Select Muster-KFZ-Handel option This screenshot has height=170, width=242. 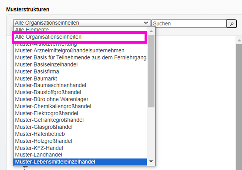(x=39, y=148)
